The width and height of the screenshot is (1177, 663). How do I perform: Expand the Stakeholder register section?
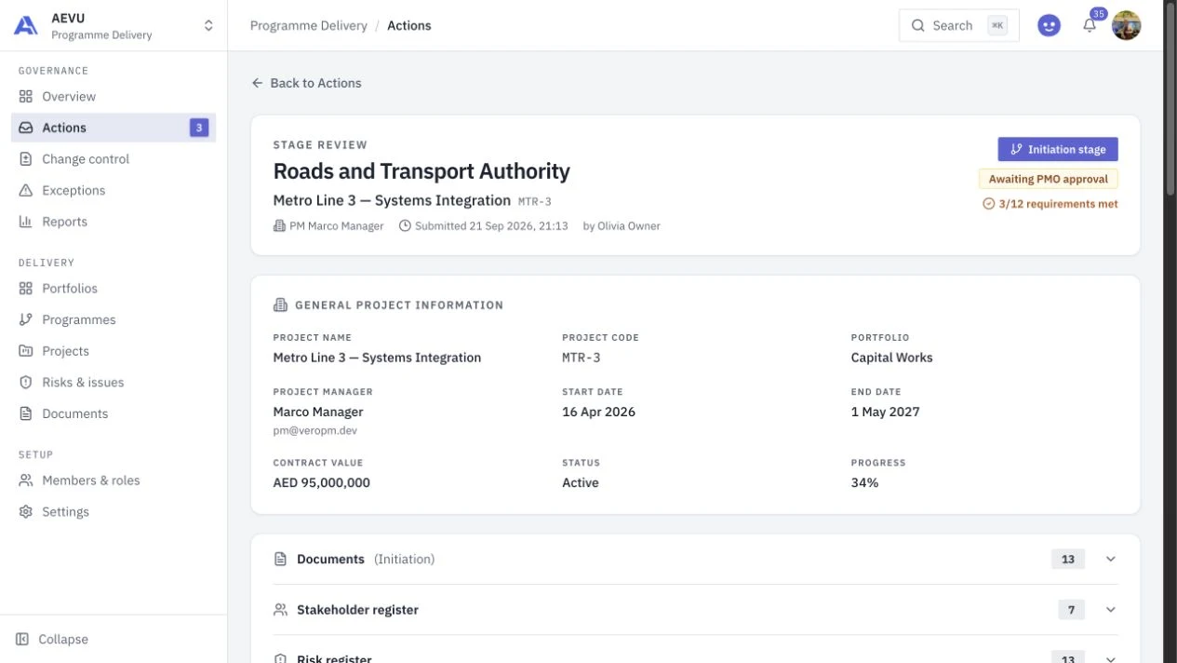point(696,610)
